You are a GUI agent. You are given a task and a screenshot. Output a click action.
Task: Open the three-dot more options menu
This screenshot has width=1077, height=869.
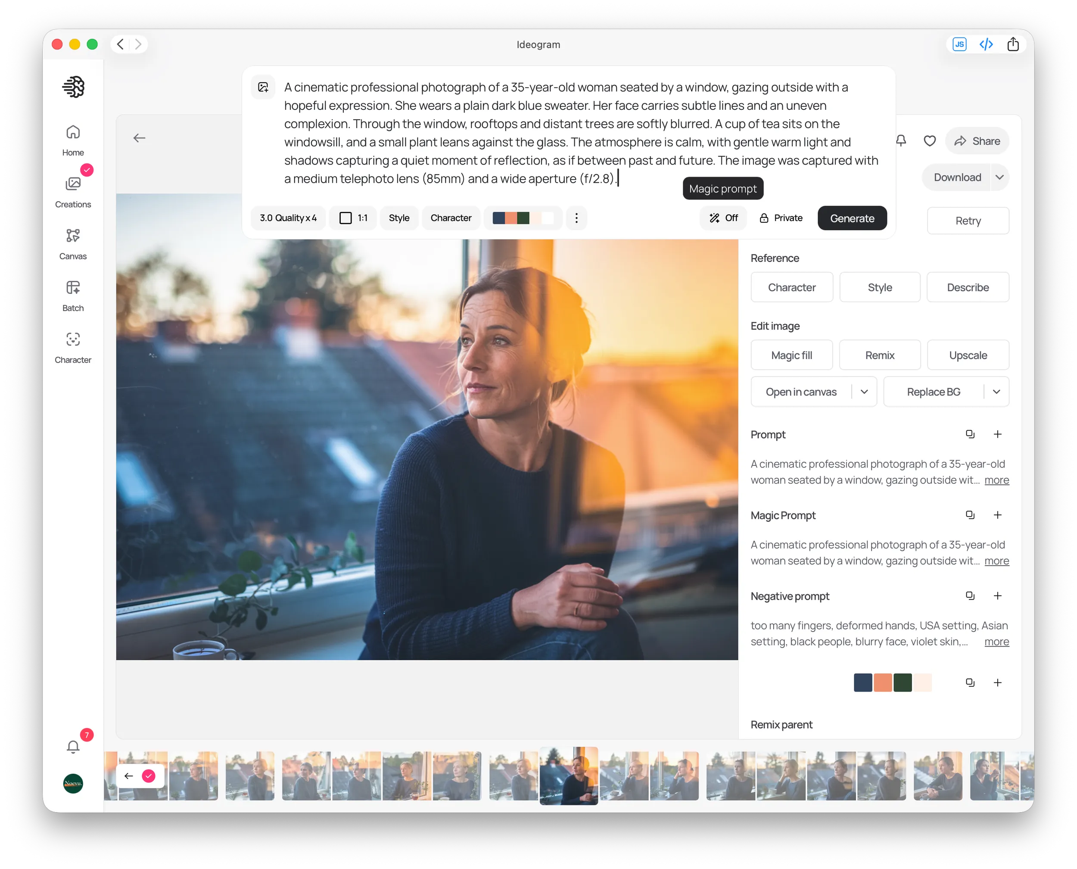tap(576, 218)
